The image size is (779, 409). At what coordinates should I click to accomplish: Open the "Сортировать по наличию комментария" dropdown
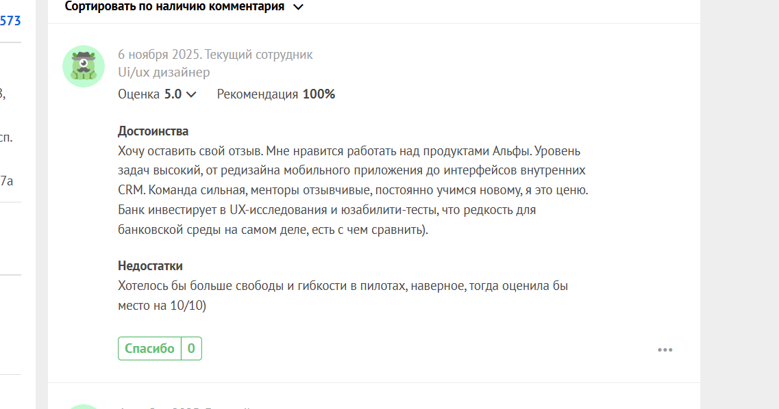[x=175, y=7]
